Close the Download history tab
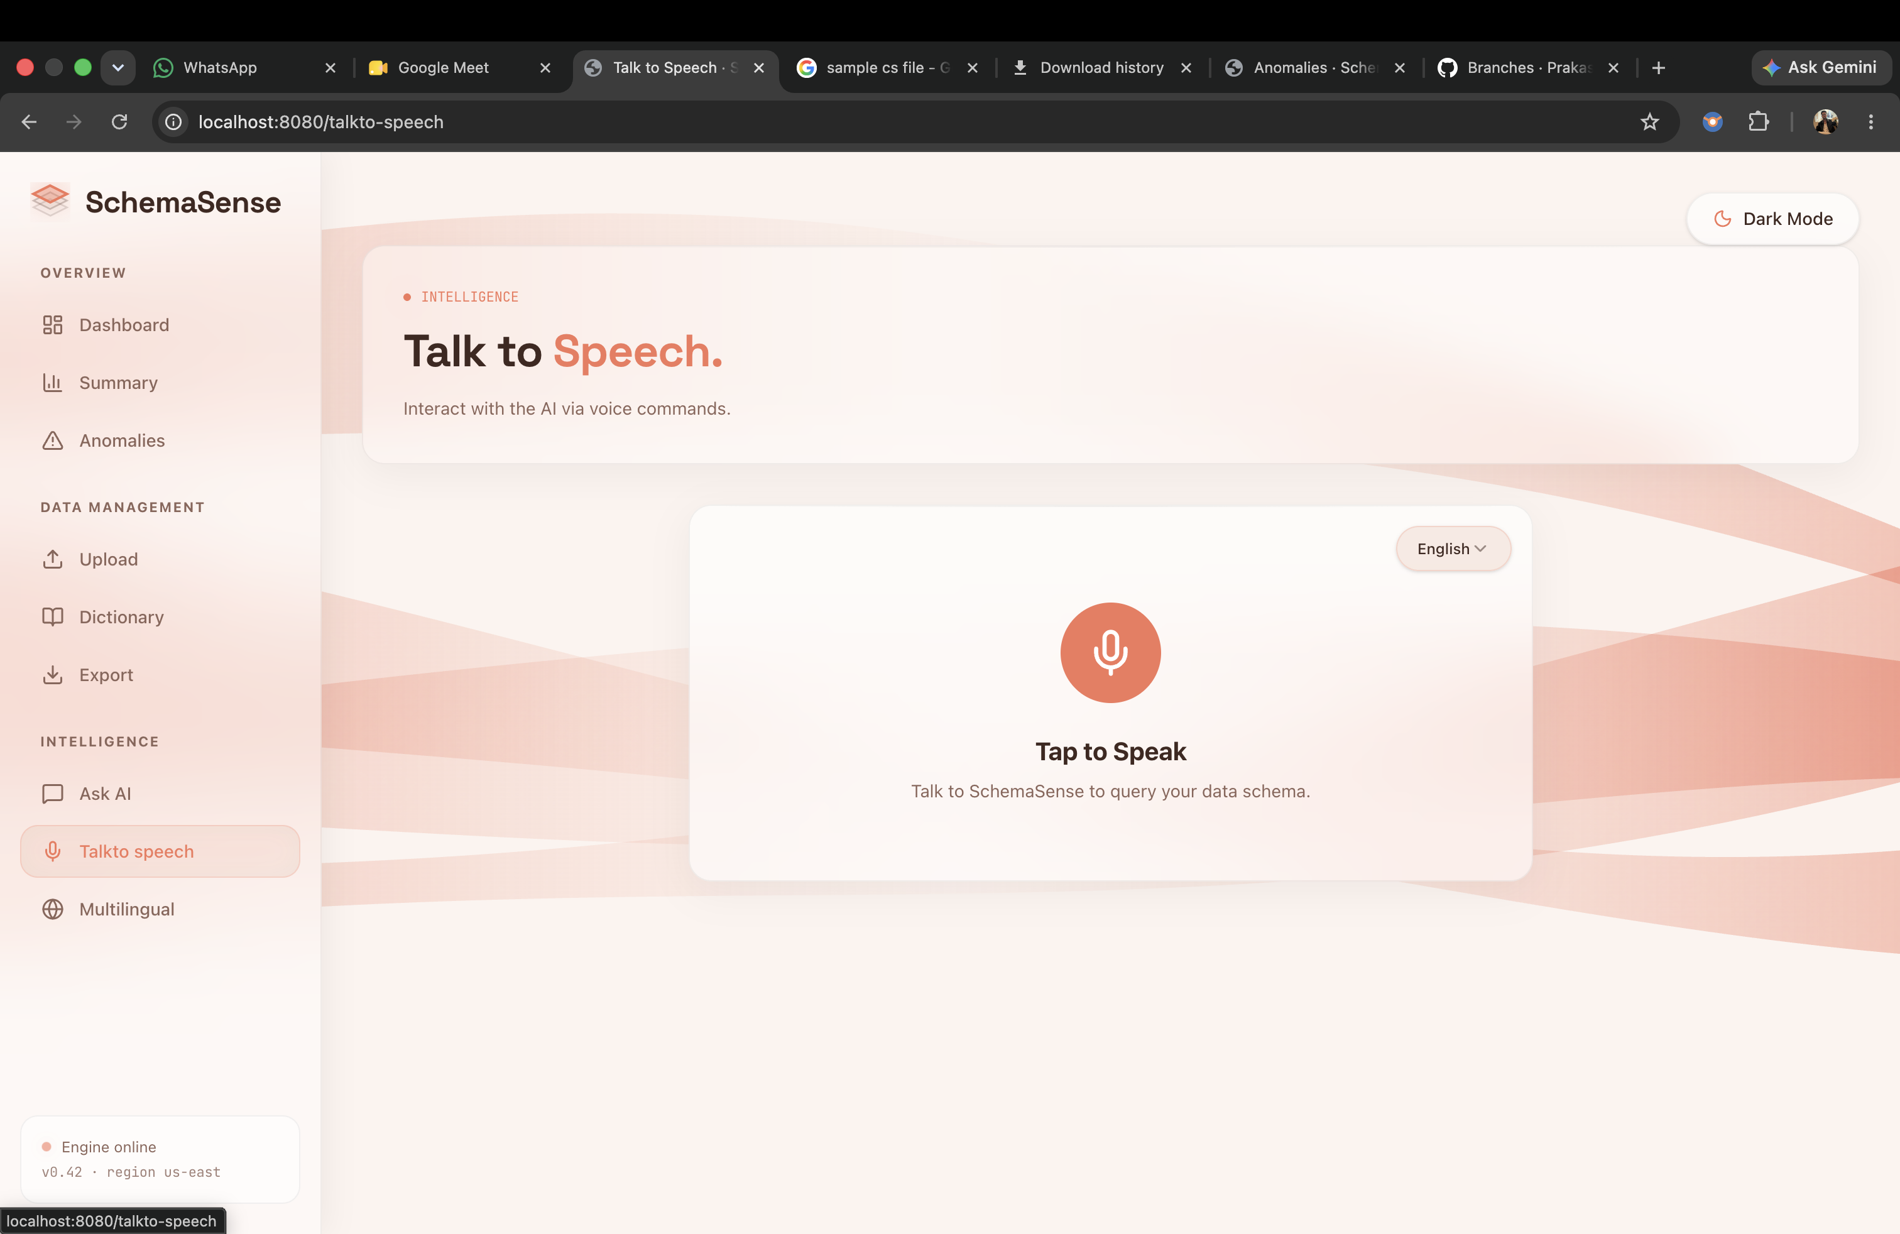1900x1234 pixels. click(1186, 68)
